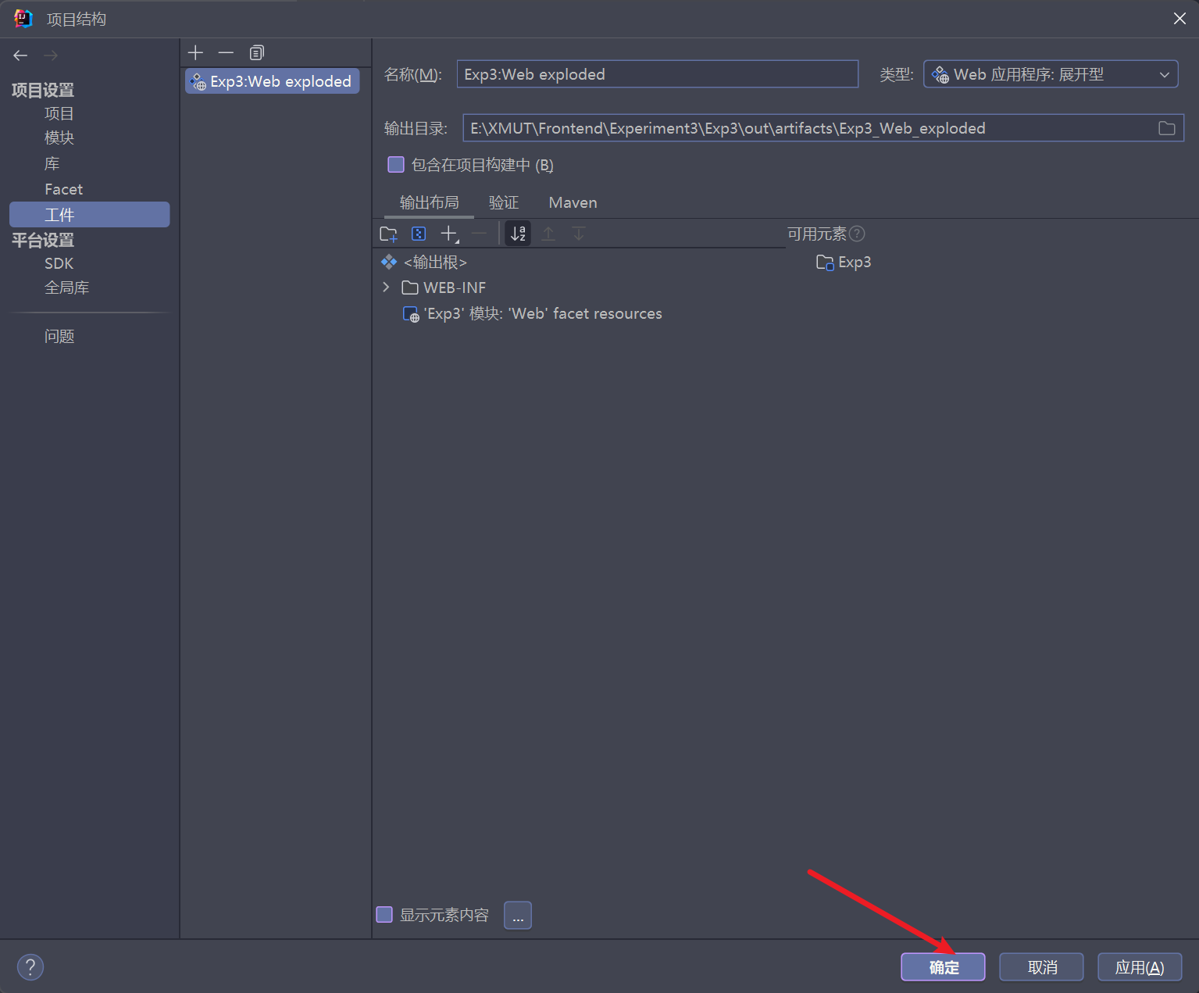The width and height of the screenshot is (1199, 993).
Task: Open Facet settings section
Action: click(x=63, y=189)
